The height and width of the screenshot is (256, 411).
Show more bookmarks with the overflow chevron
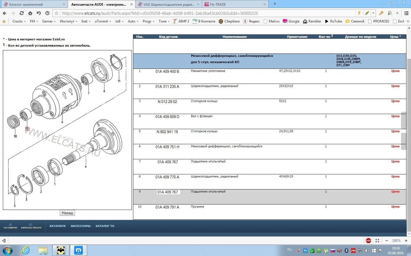pos(408,21)
